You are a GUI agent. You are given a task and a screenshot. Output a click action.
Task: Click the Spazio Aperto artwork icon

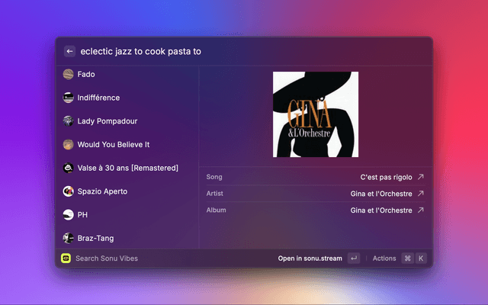69,191
